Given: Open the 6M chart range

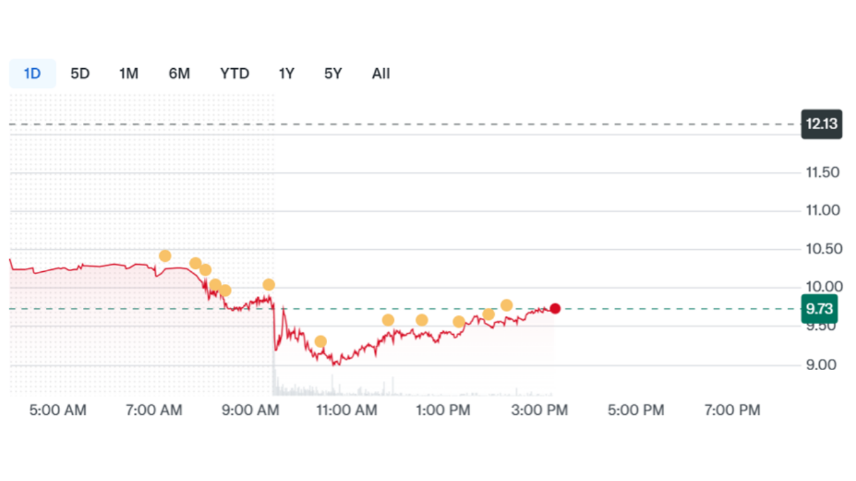Looking at the screenshot, I should [179, 73].
